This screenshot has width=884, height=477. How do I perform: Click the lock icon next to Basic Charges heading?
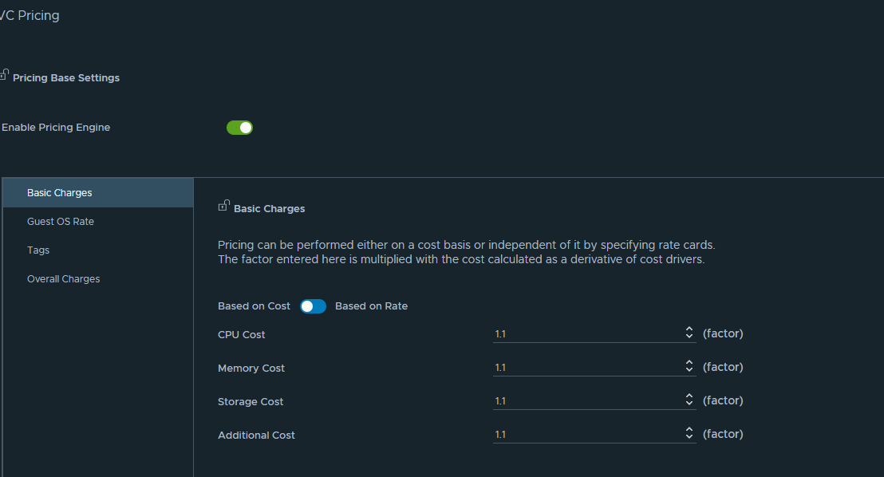[x=223, y=207]
